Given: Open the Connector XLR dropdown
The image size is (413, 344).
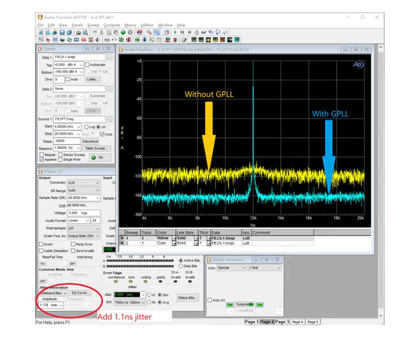Looking at the screenshot, I should (x=97, y=183).
